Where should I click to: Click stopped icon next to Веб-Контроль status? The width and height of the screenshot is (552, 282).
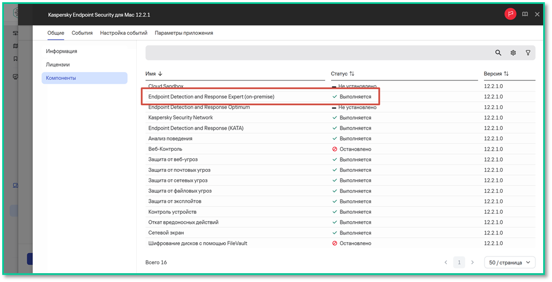click(334, 149)
